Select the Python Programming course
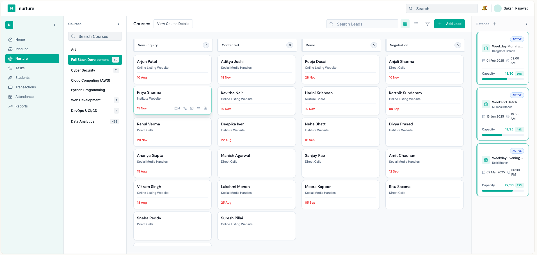The height and width of the screenshot is (255, 537). (x=95, y=90)
